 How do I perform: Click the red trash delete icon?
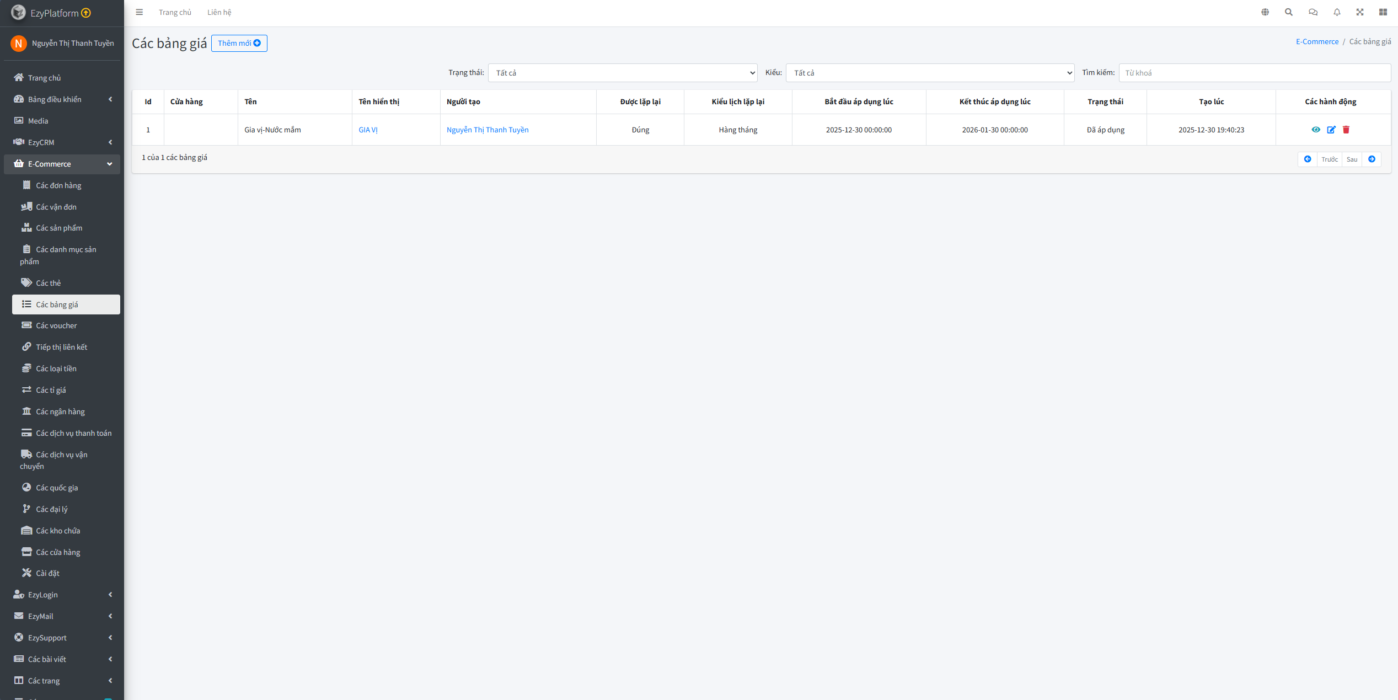(1346, 130)
